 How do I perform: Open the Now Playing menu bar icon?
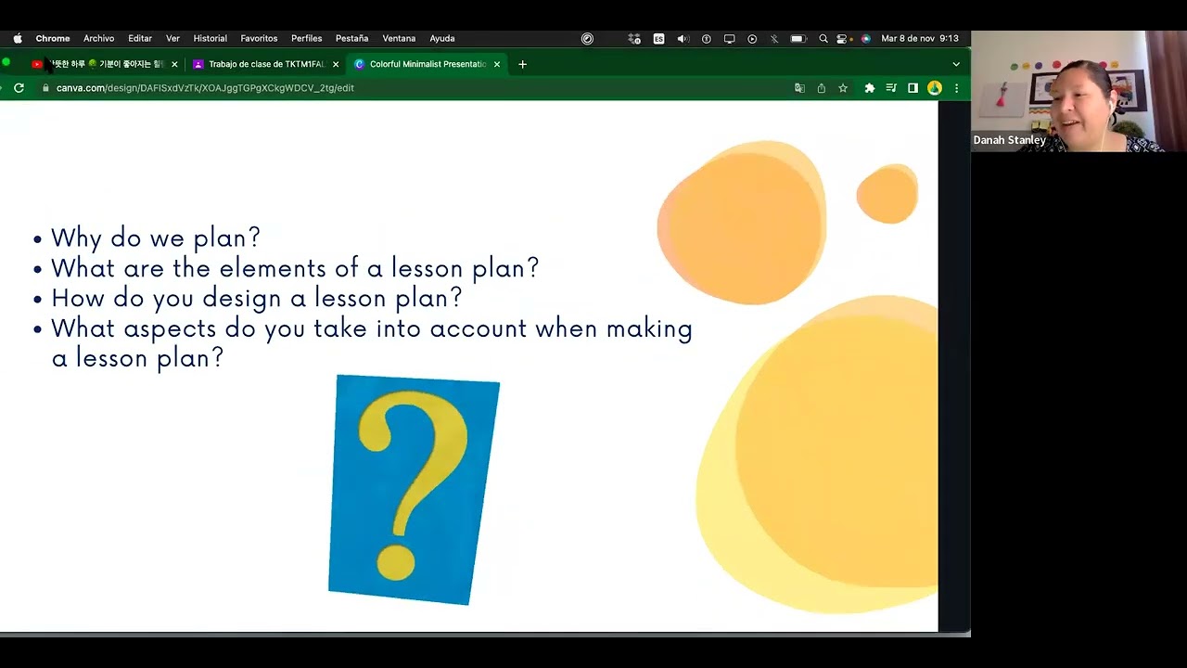tap(752, 38)
